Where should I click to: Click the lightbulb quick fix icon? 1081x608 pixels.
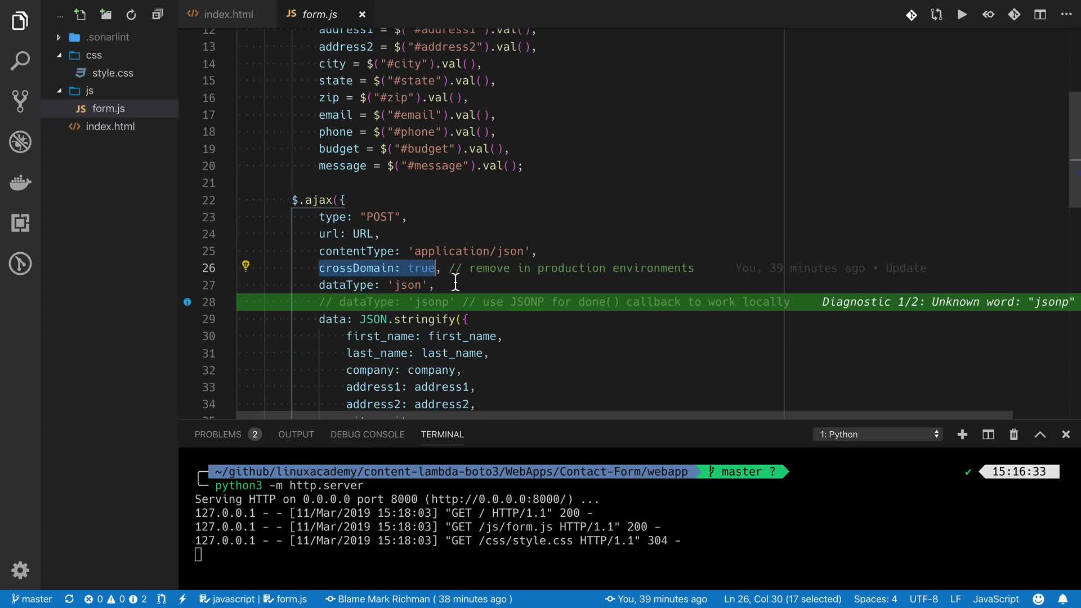245,266
